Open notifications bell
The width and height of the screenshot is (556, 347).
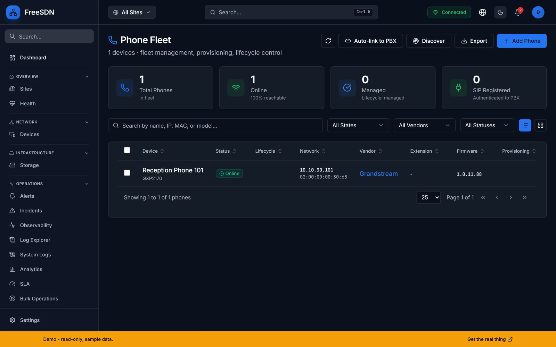[518, 12]
